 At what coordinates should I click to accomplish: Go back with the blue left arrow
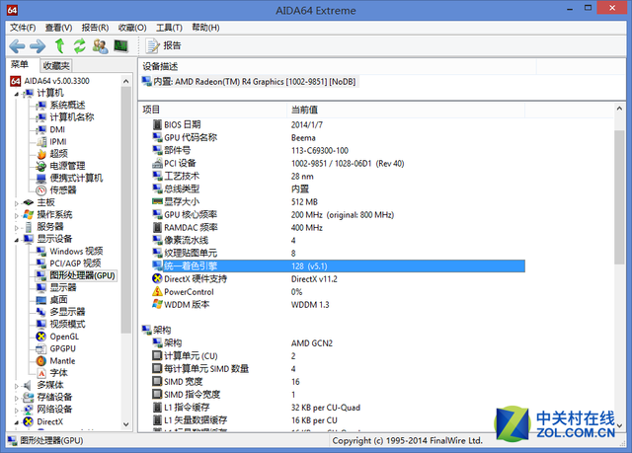(17, 46)
